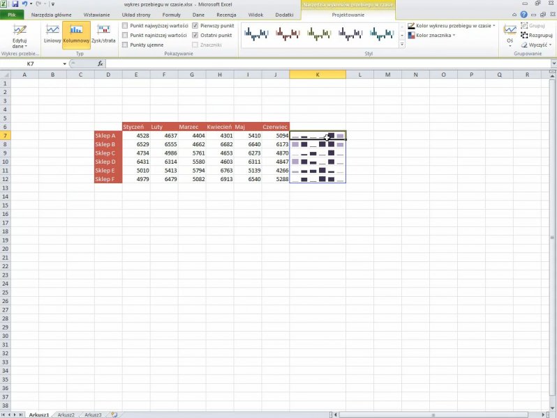This screenshot has height=418, width=557.
Task: Enable the Punkt najwyższej wartości checkbox
Action: pyautogui.click(x=125, y=25)
